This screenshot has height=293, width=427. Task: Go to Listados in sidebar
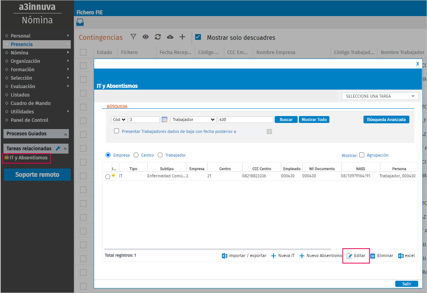[20, 95]
